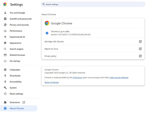Screen dimensions: 151x116
Task: Click the Version 122.0.6261.112 text
Action: point(71,34)
